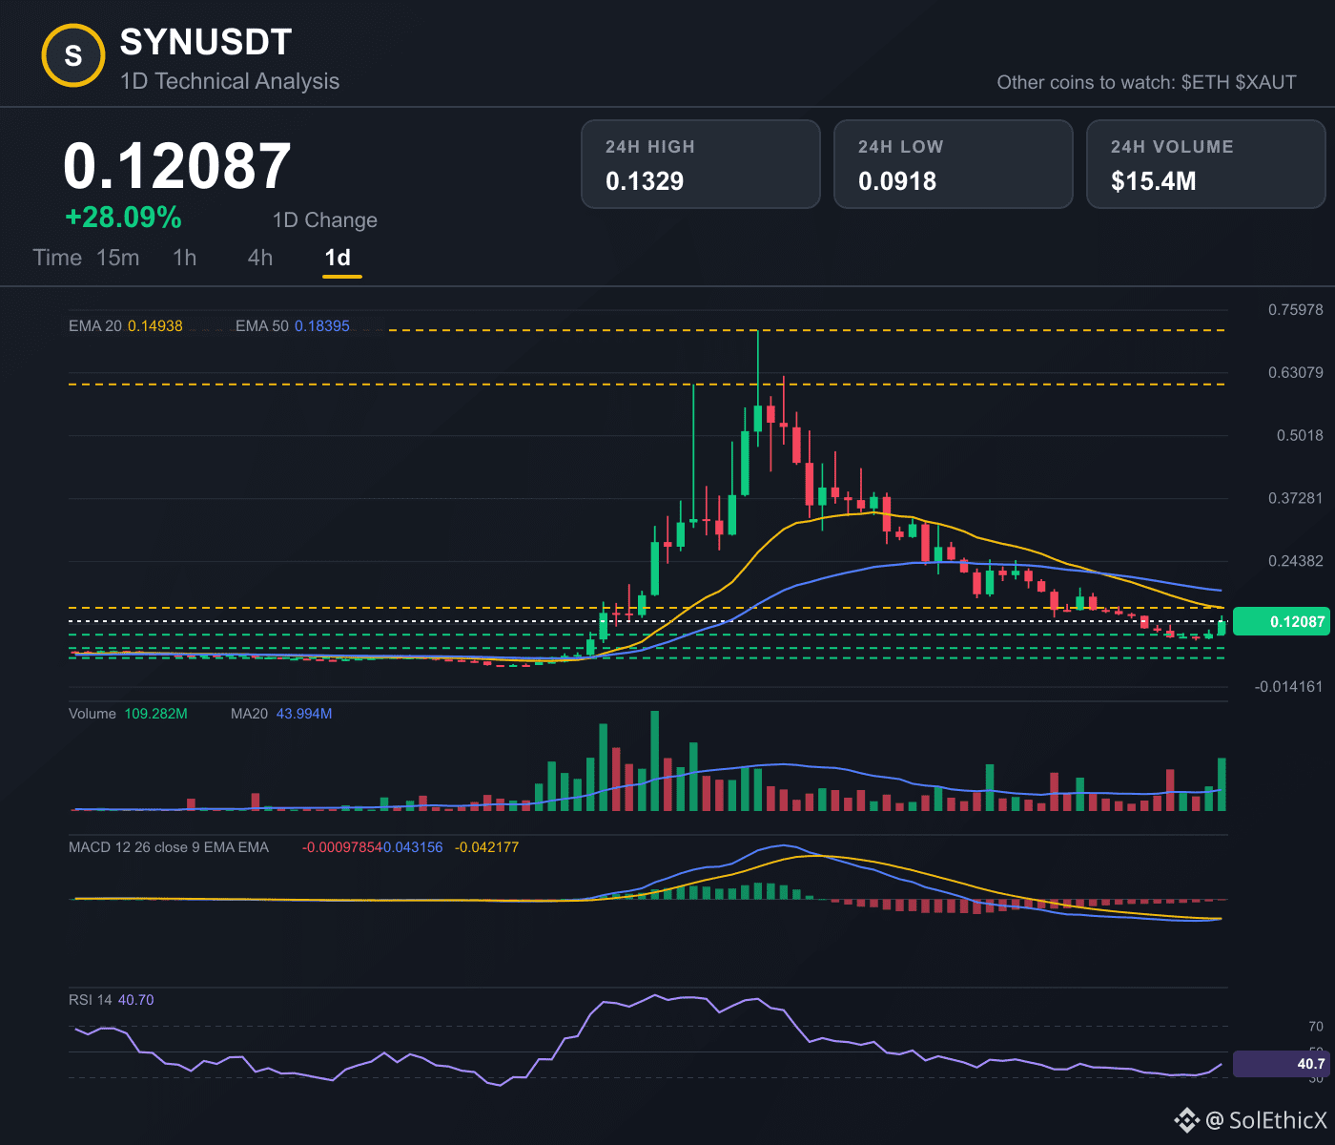Click the "1D Change" label
Screen dimensions: 1335x1145
(x=325, y=220)
